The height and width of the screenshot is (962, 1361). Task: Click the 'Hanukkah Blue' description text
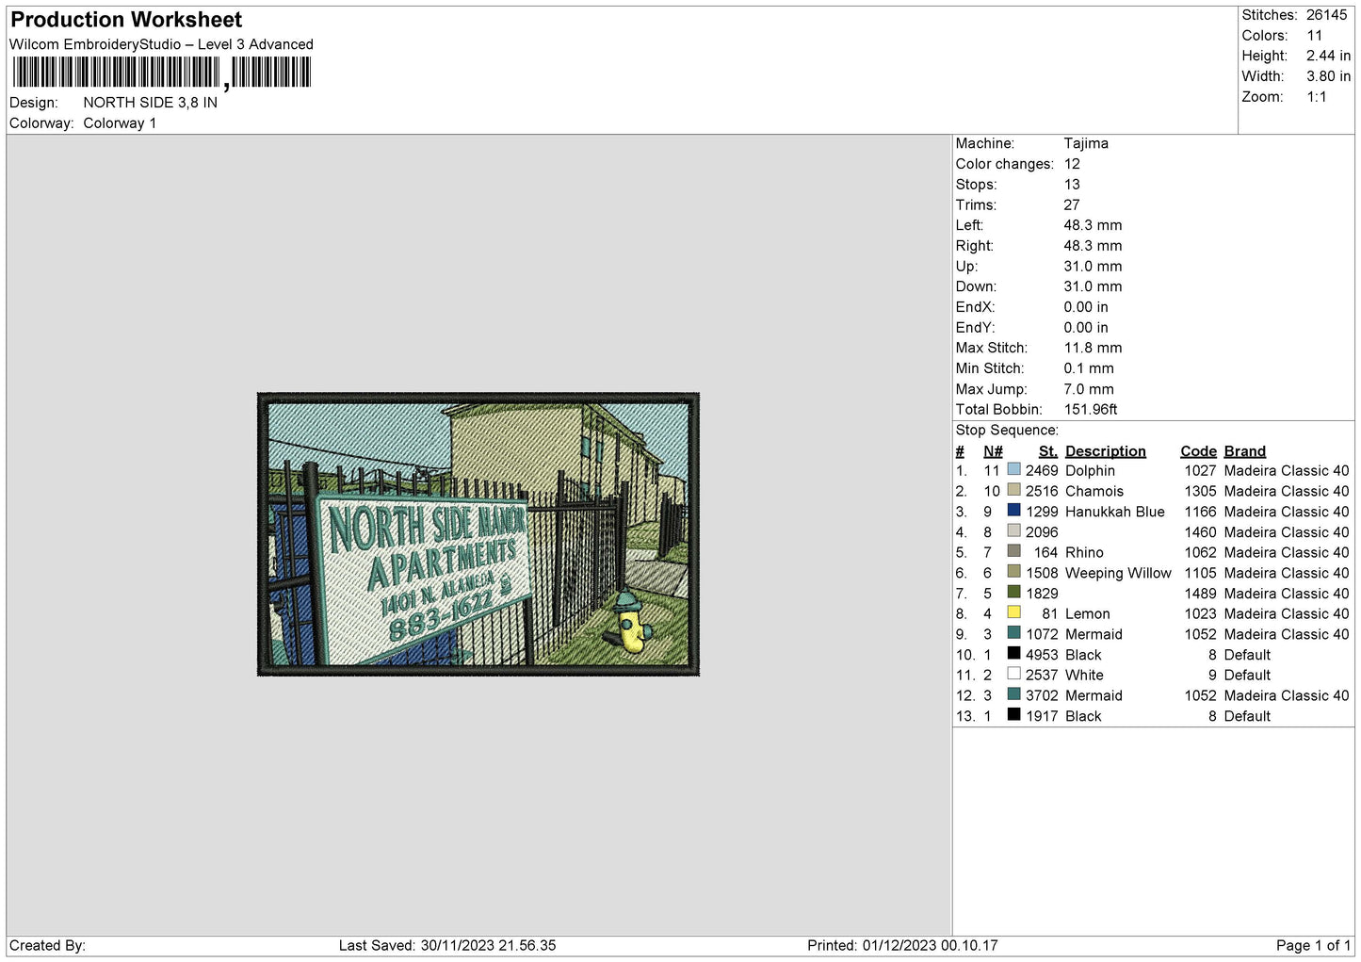[x=1115, y=512]
